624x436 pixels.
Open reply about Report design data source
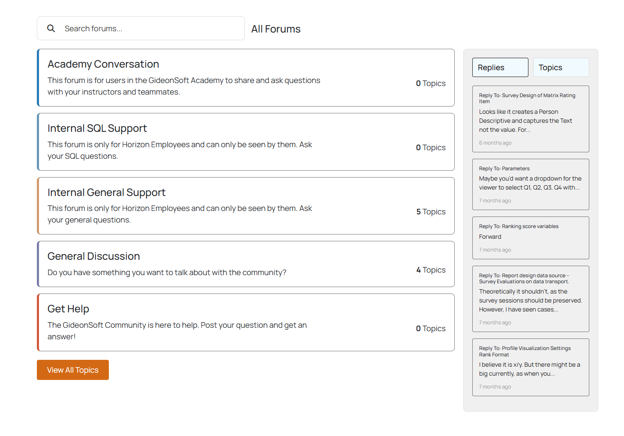[524, 279]
